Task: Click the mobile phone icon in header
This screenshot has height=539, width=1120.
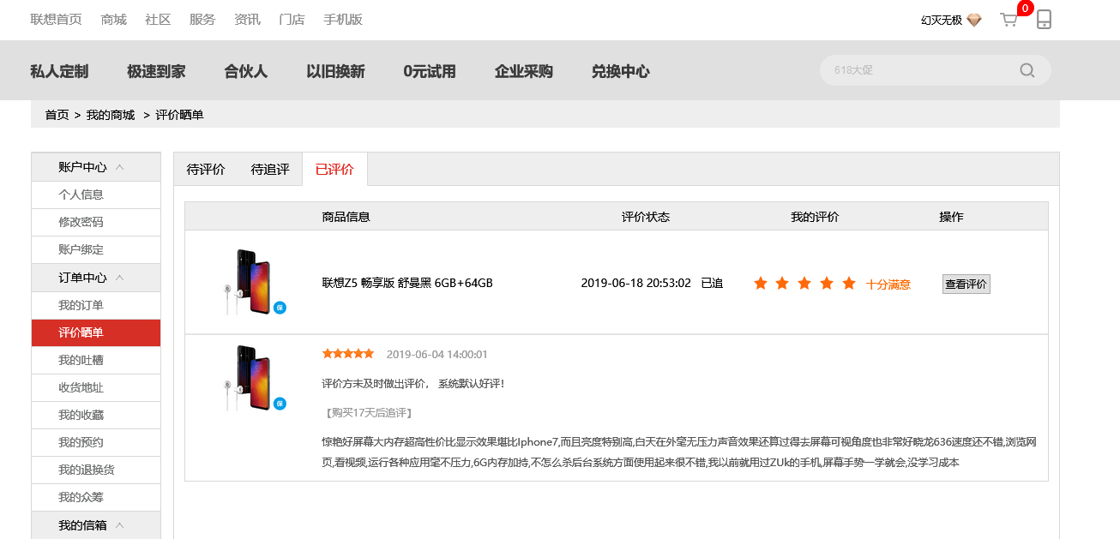Action: [1044, 19]
